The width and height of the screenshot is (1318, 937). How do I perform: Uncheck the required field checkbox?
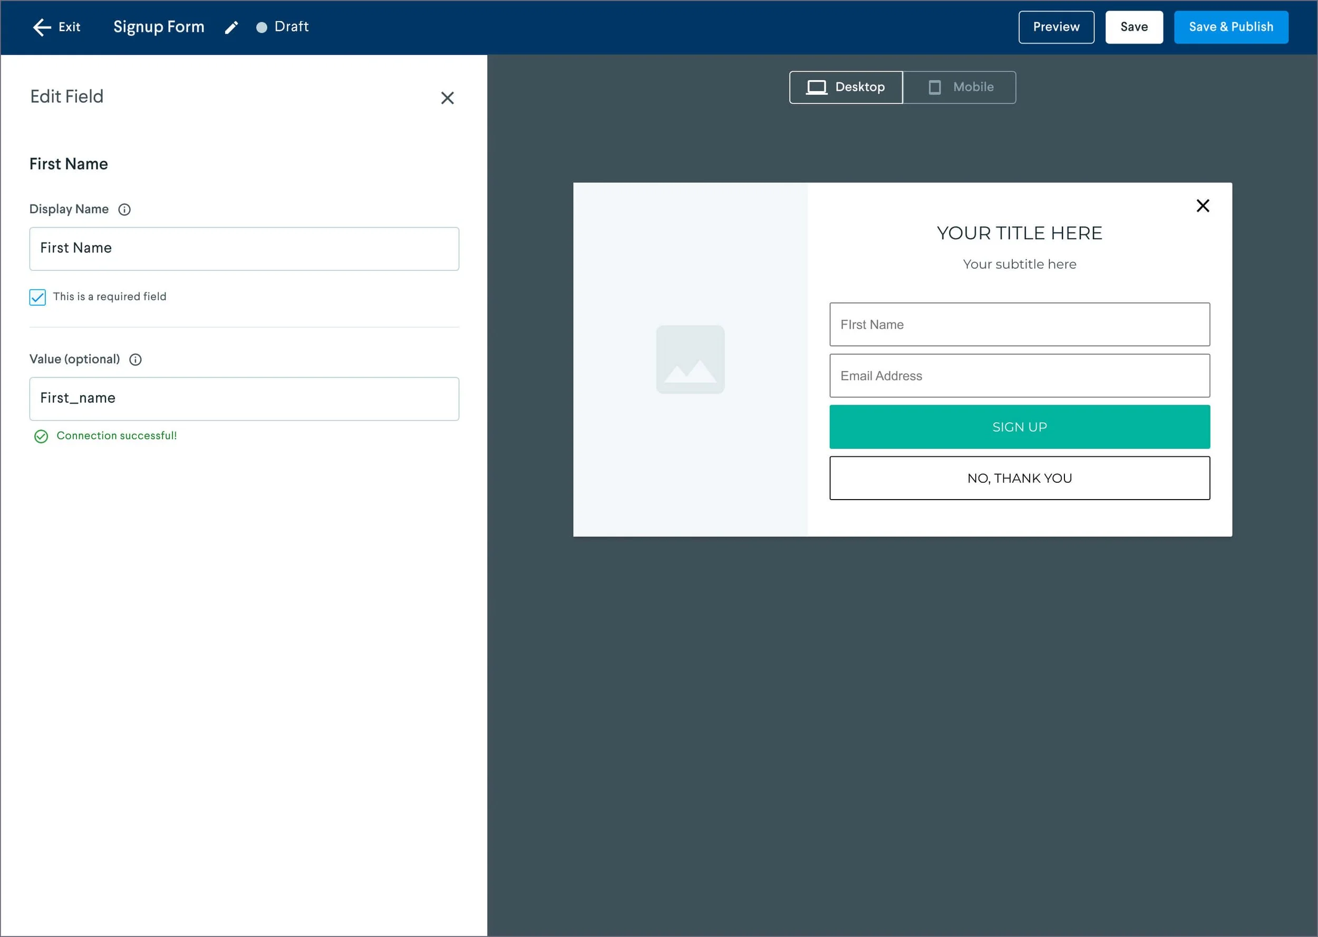click(x=37, y=297)
